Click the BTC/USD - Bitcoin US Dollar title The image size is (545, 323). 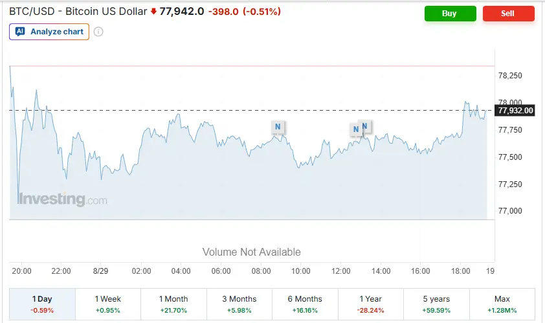(x=78, y=12)
